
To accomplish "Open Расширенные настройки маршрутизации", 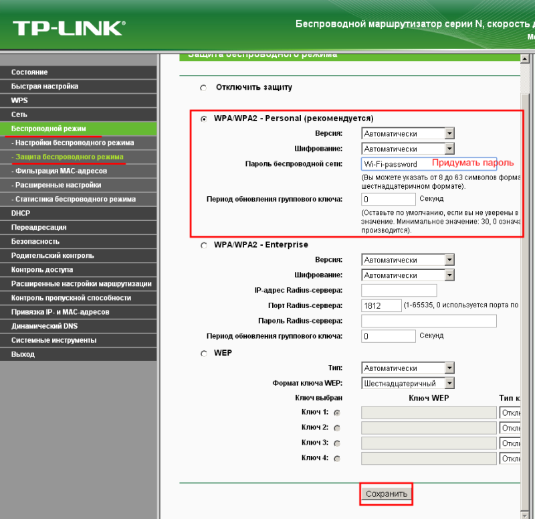I will 78,283.
